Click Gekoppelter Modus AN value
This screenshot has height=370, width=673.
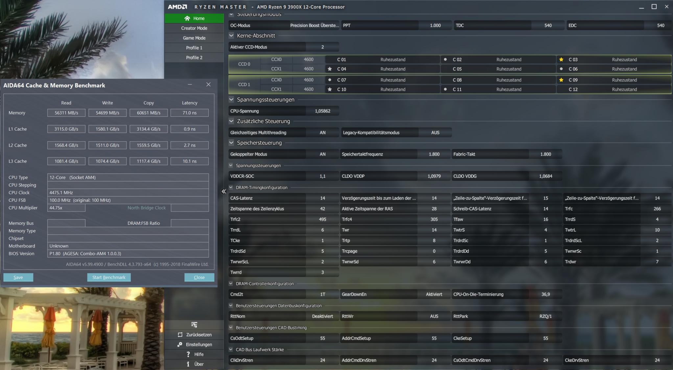(x=323, y=154)
